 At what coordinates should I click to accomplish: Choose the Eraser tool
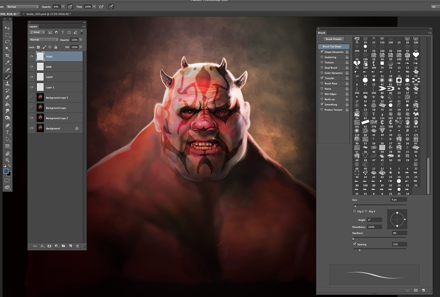click(x=7, y=98)
